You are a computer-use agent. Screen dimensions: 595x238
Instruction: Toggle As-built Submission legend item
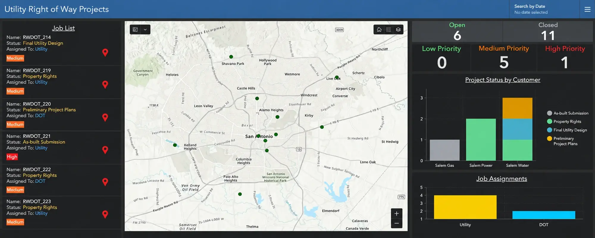pos(568,113)
